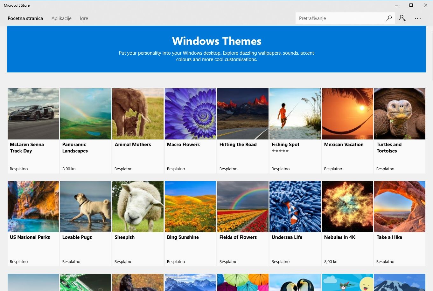Image resolution: width=433 pixels, height=291 pixels.
Task: Open Undersea Life clownfish thumbnail
Action: click(295, 206)
